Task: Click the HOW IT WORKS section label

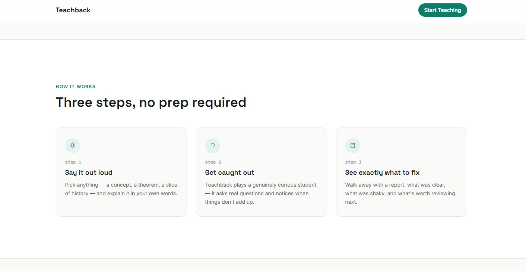Action: pyautogui.click(x=76, y=87)
